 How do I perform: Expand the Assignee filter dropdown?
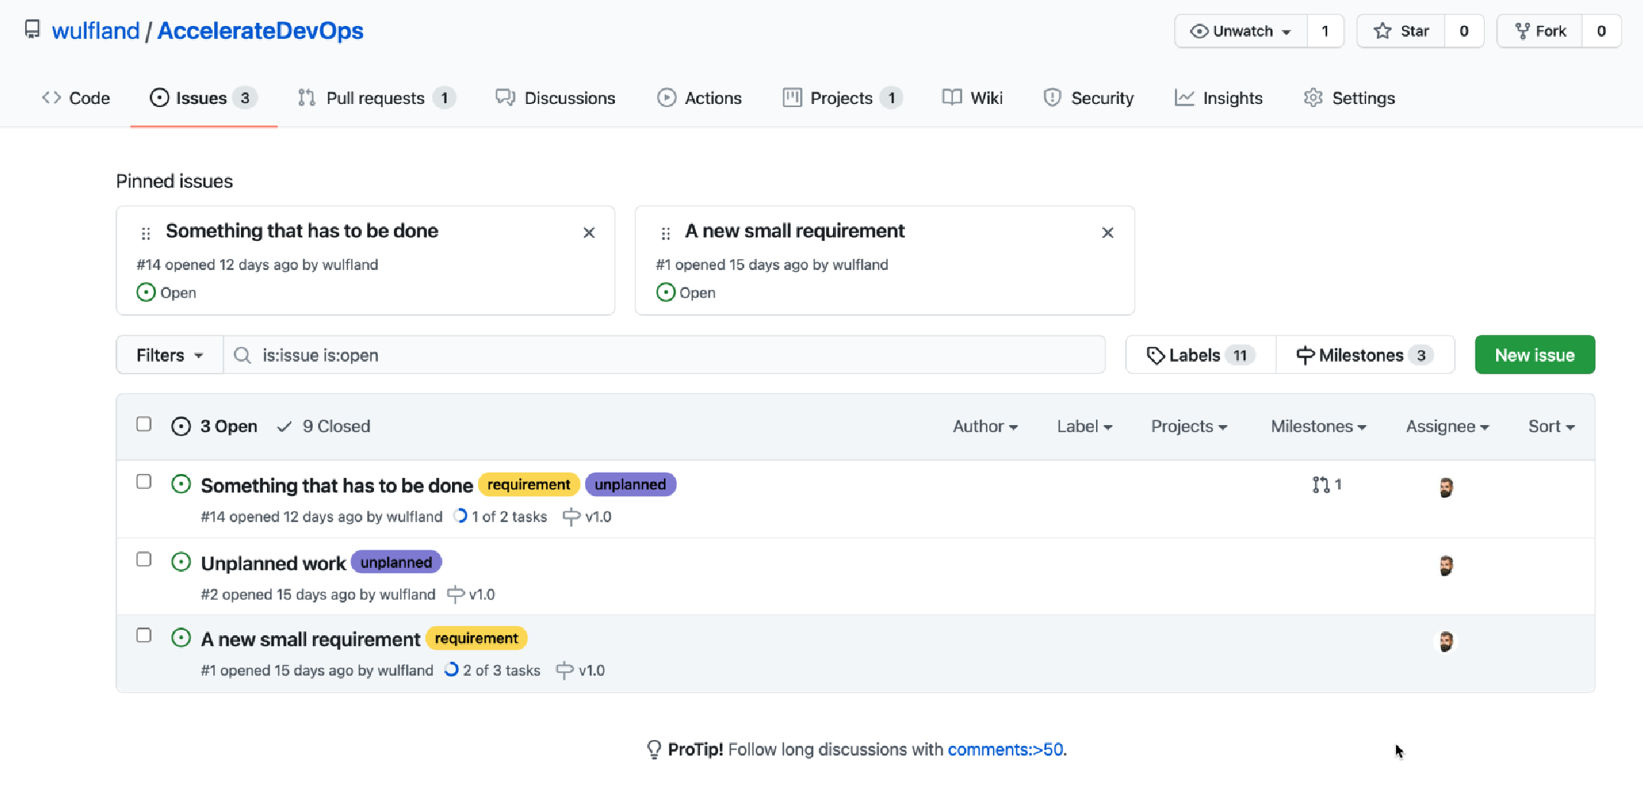coord(1447,427)
